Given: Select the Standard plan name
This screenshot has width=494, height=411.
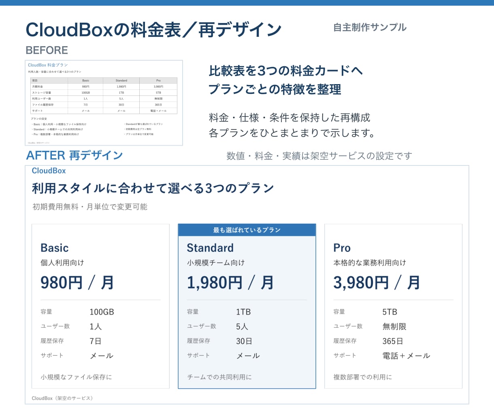Looking at the screenshot, I should click(210, 248).
